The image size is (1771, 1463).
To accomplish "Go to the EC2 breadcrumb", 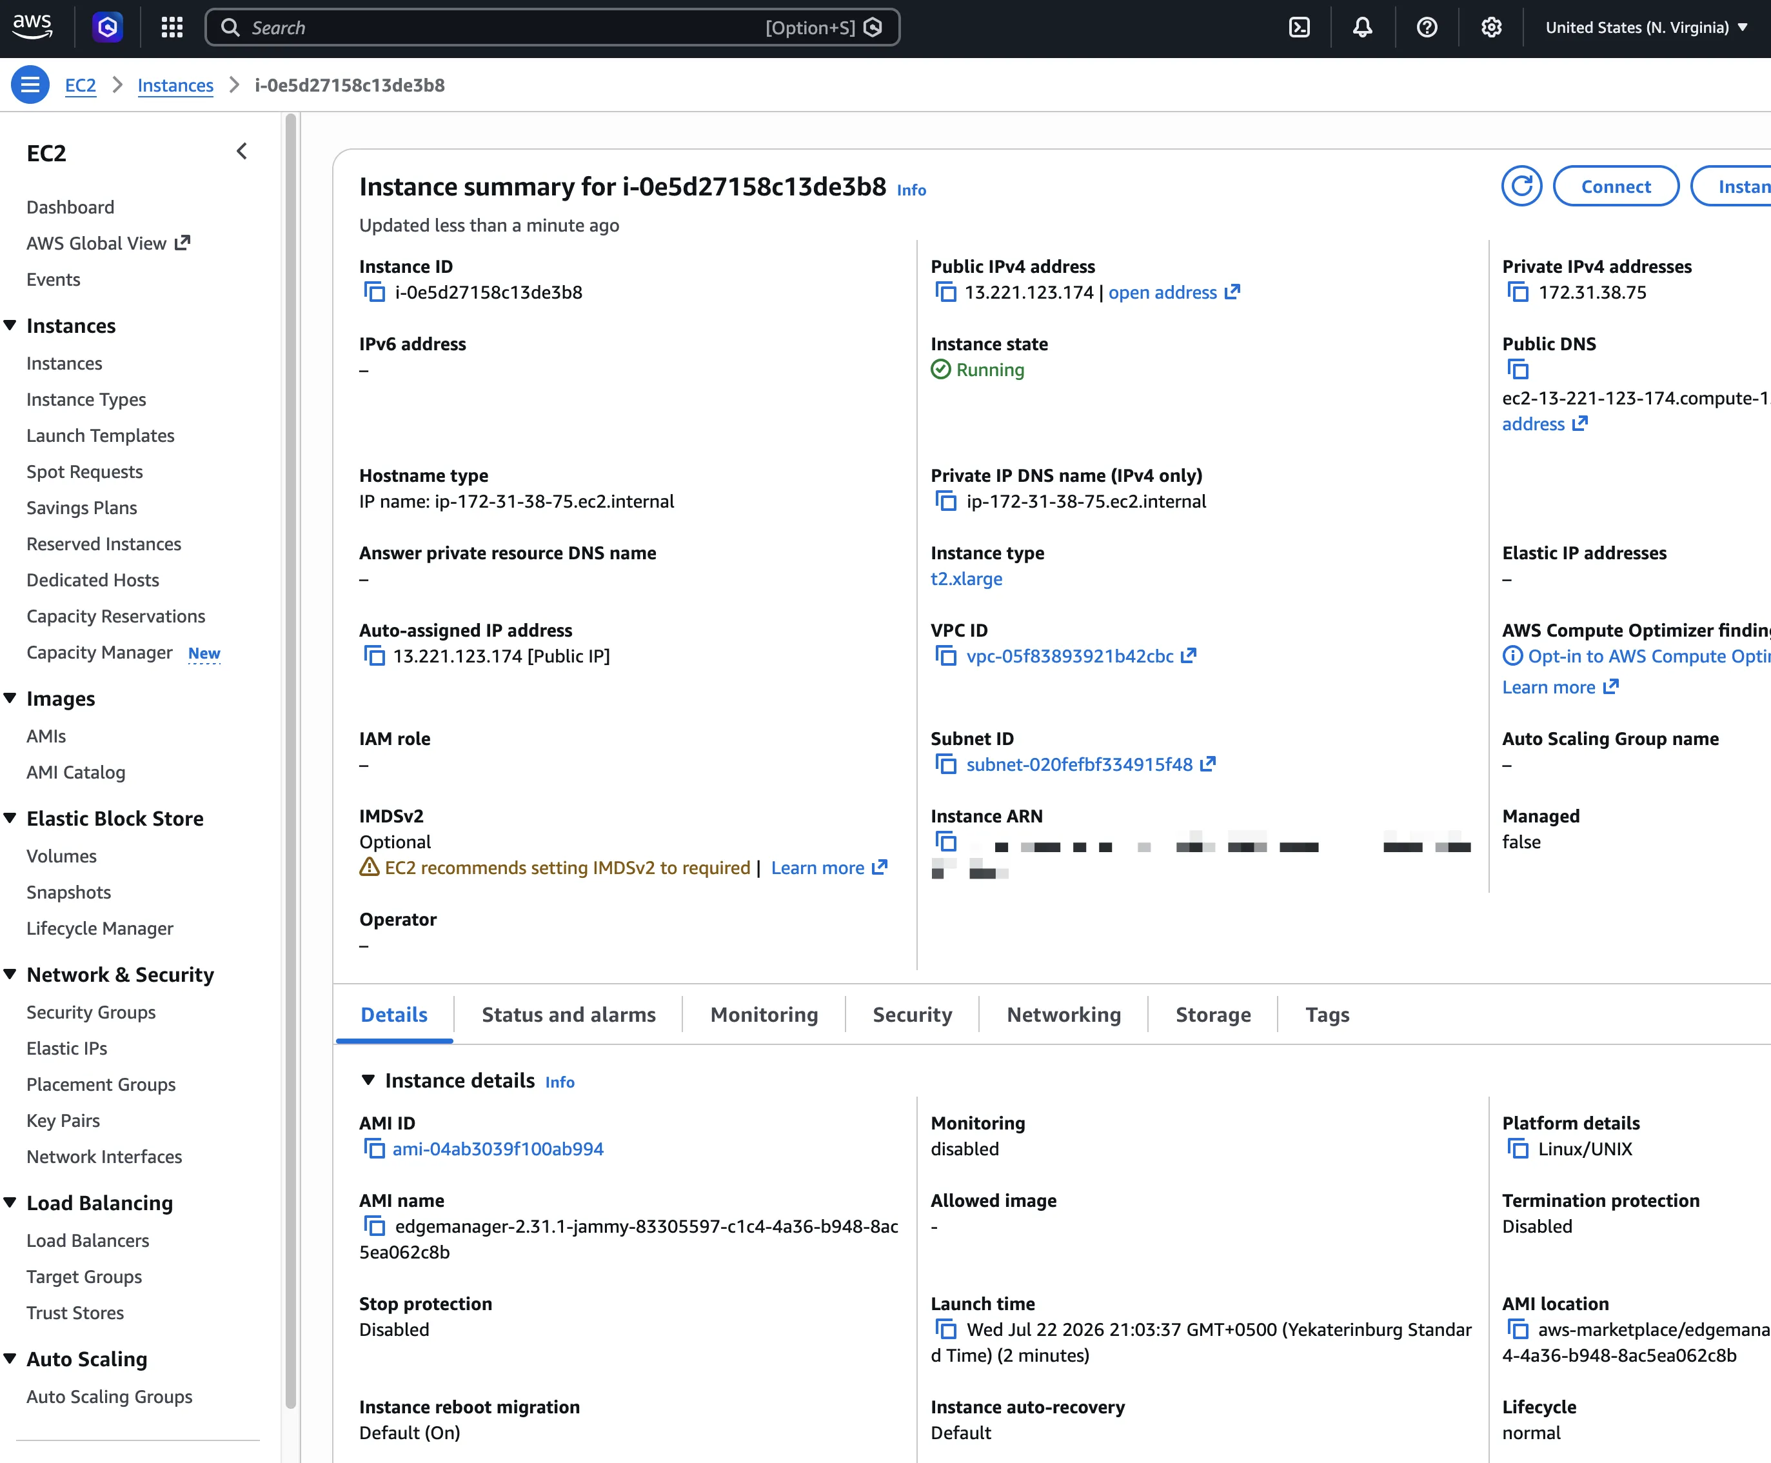I will (80, 85).
